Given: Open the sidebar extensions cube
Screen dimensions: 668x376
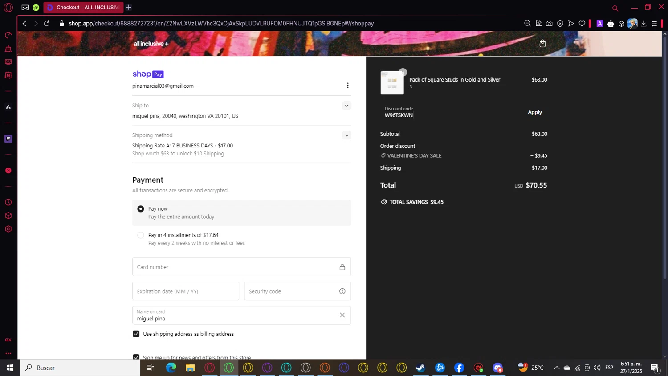Looking at the screenshot, I should (8, 216).
